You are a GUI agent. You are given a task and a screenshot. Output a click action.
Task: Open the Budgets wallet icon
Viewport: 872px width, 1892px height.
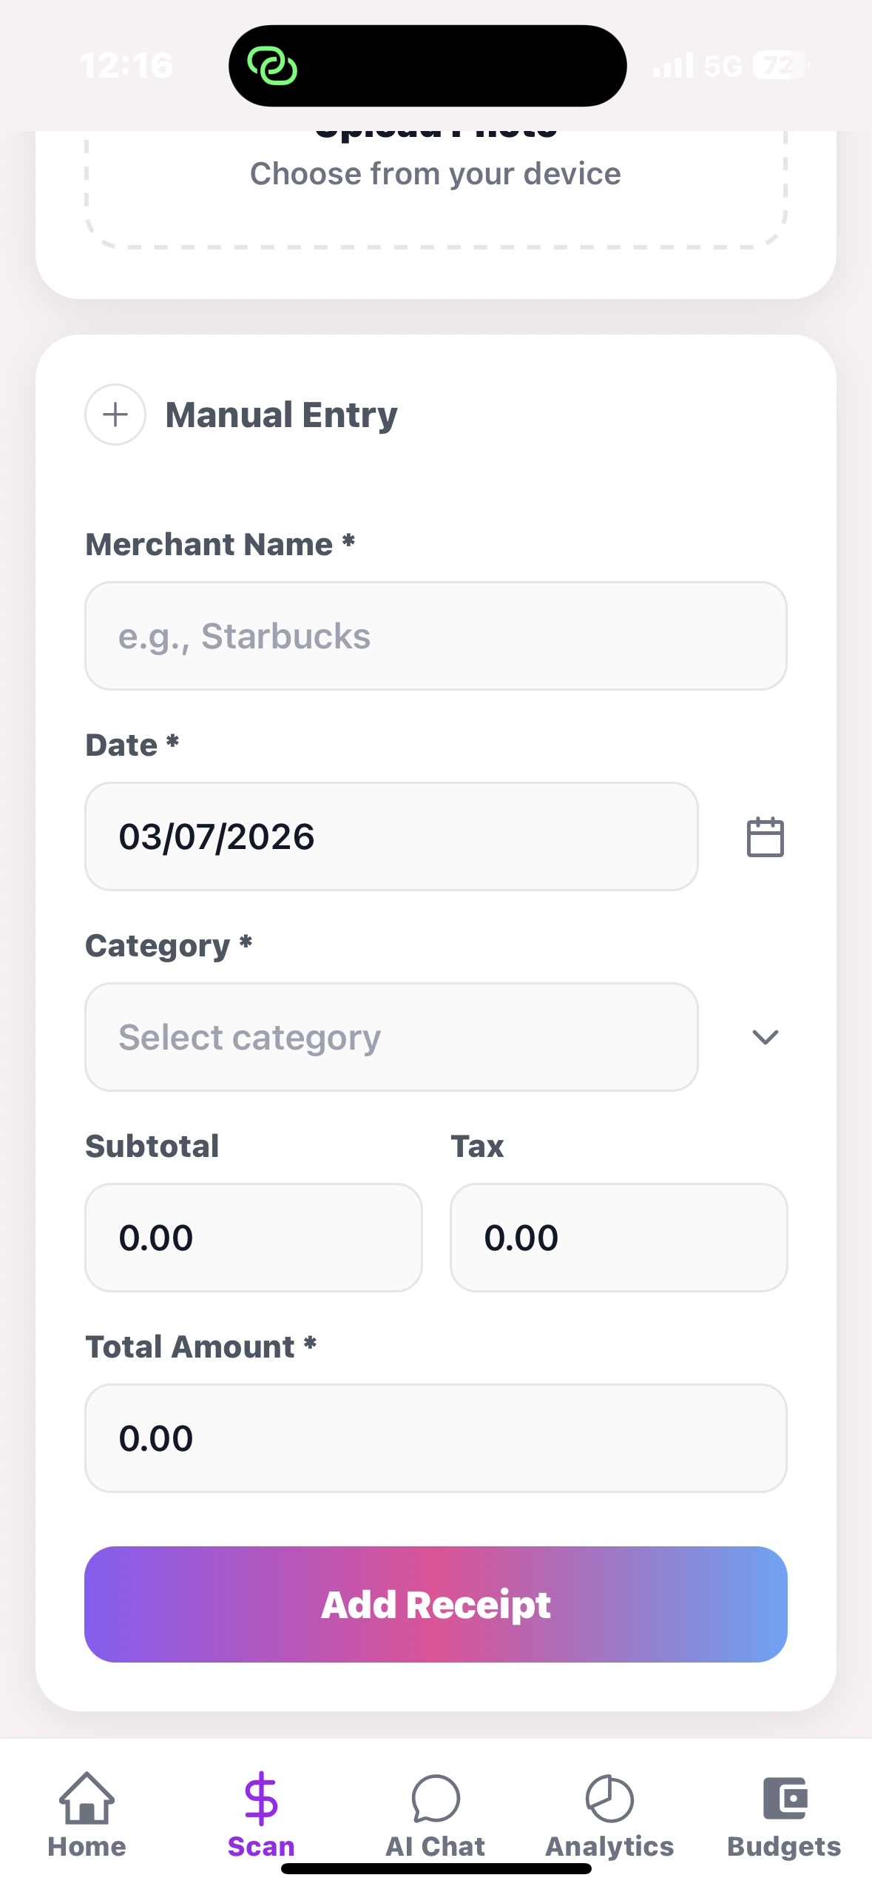click(x=784, y=1797)
